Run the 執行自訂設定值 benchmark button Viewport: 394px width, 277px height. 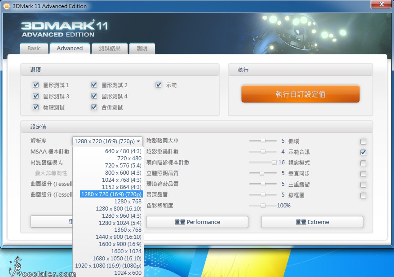(300, 94)
